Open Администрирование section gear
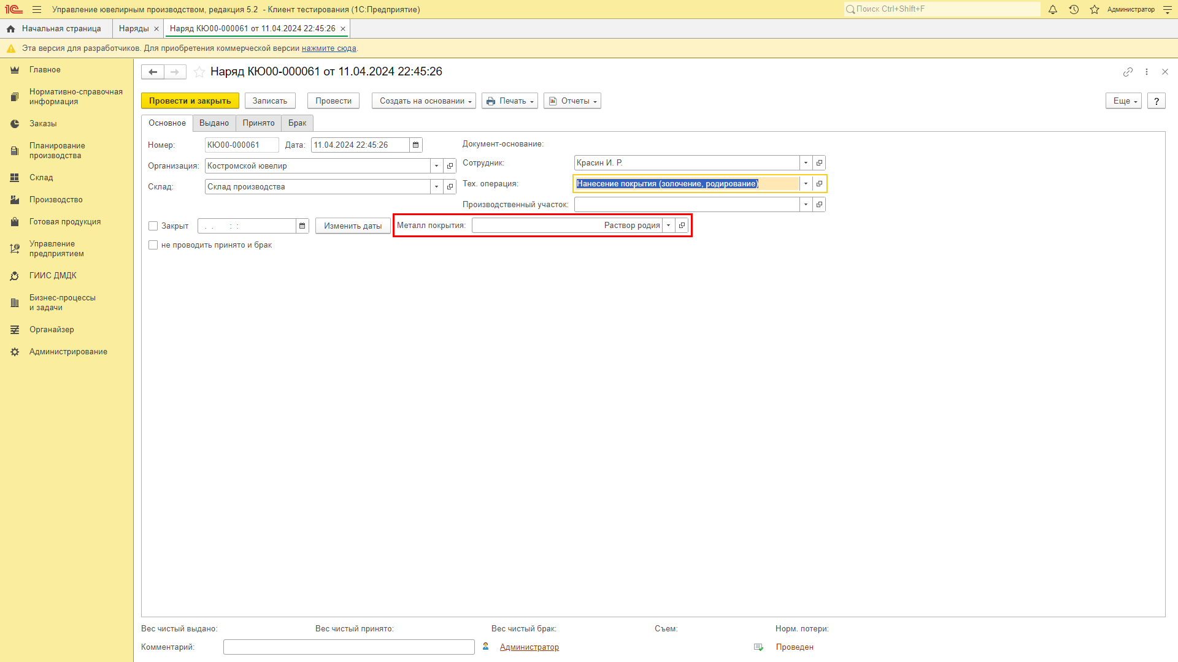The height and width of the screenshot is (662, 1178). pyautogui.click(x=15, y=352)
